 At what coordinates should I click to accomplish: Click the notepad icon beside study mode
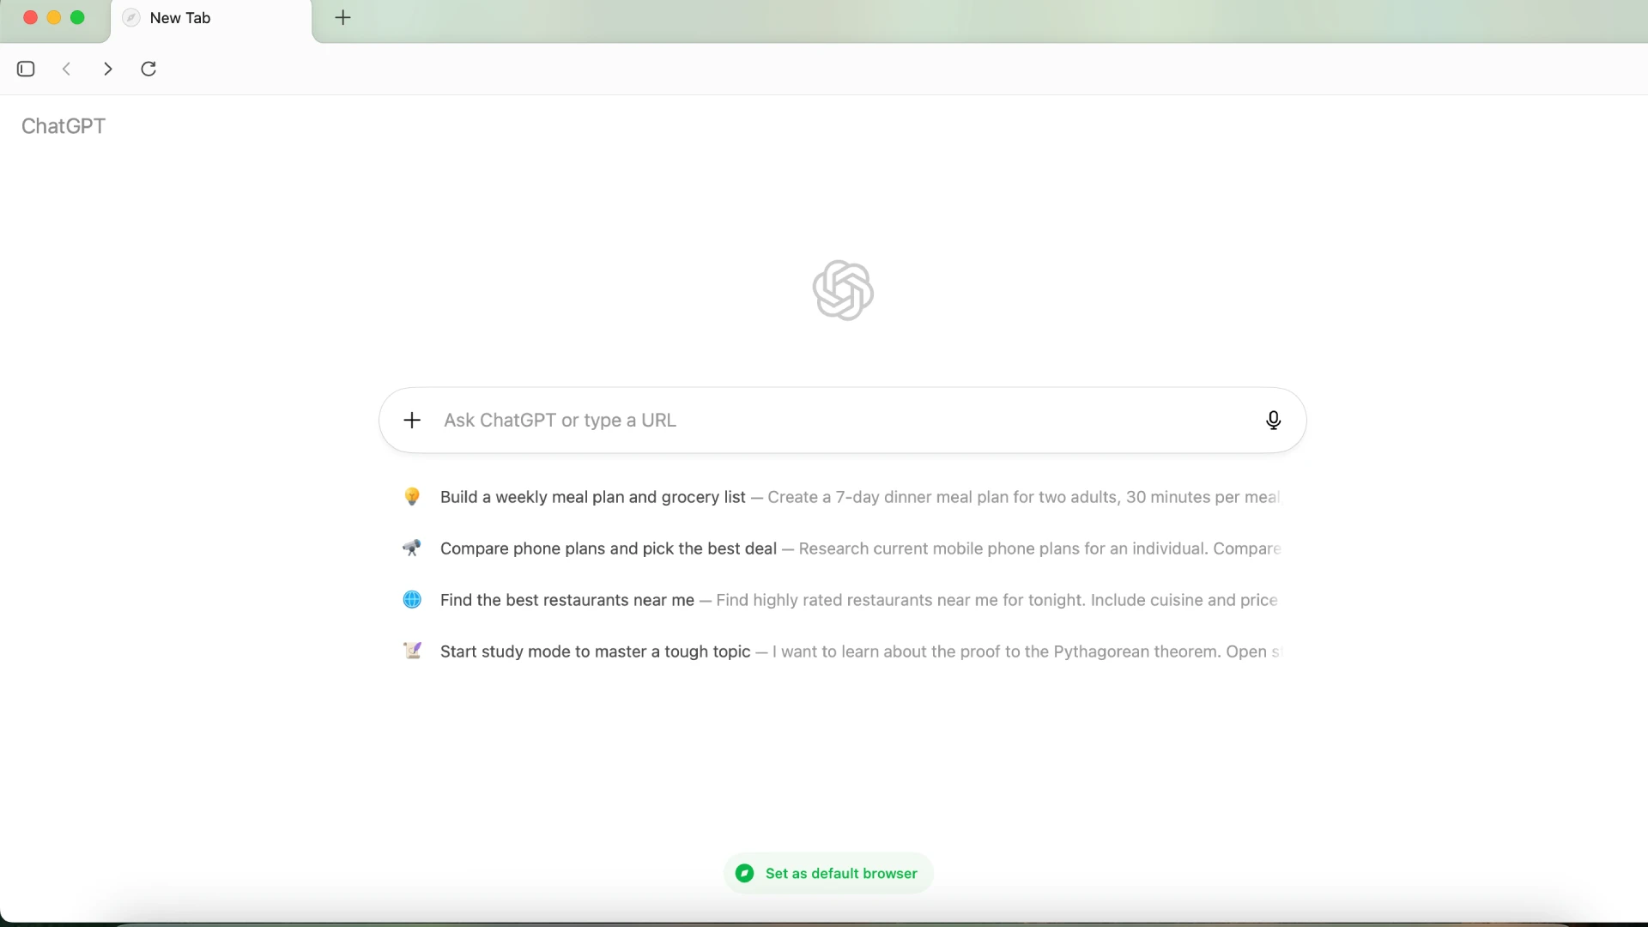pyautogui.click(x=412, y=651)
